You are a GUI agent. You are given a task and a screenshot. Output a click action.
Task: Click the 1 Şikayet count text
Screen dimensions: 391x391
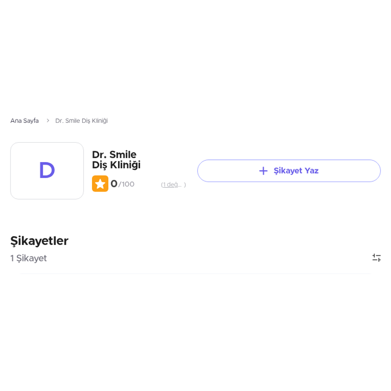[29, 258]
